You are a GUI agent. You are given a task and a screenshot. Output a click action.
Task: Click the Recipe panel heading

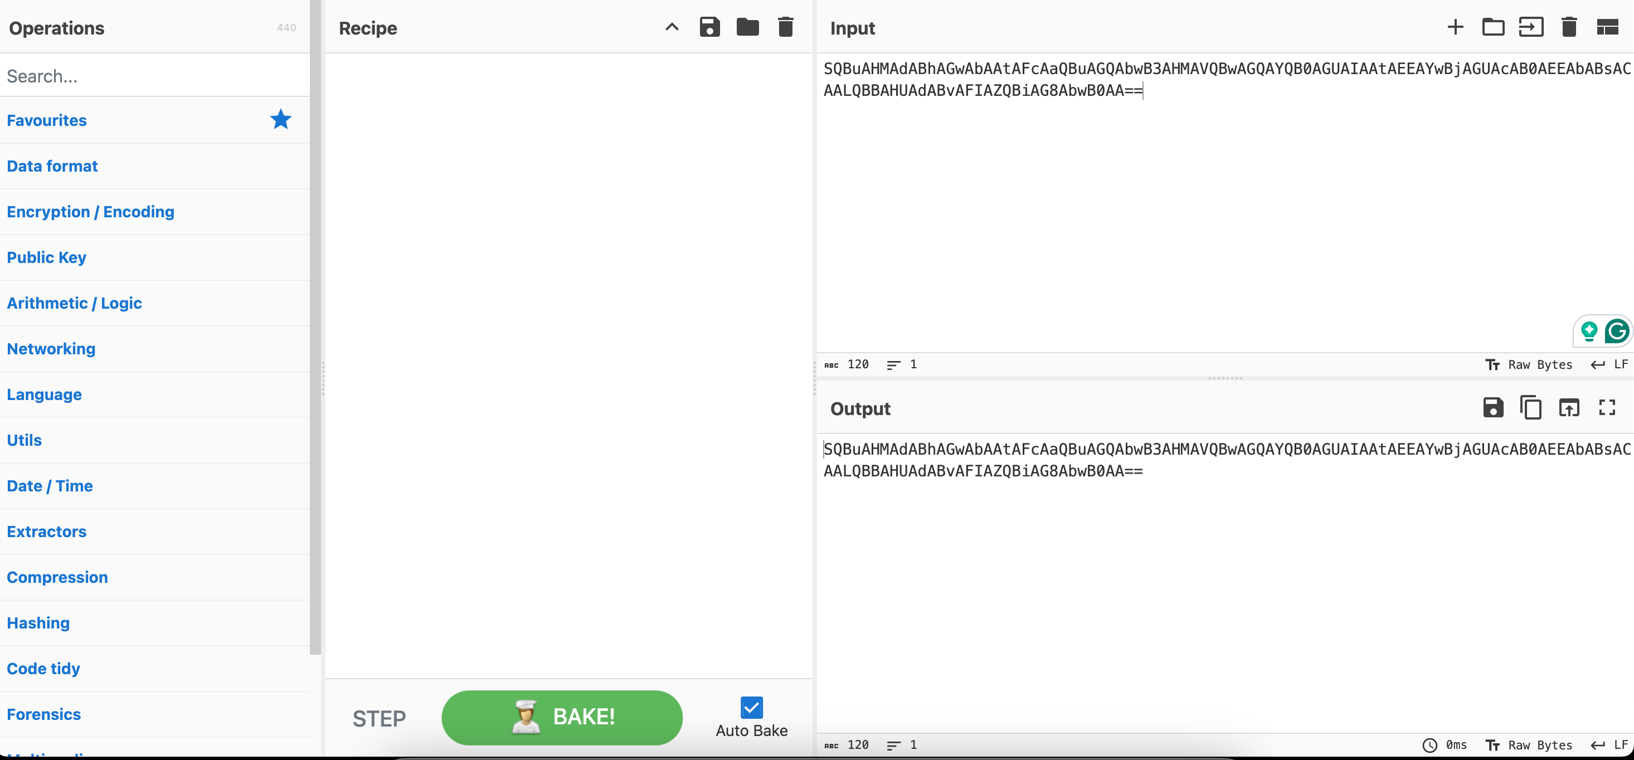click(x=368, y=28)
